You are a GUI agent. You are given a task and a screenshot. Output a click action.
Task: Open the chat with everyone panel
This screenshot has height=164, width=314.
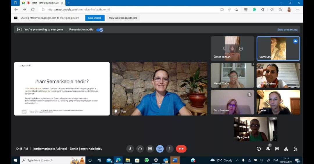[x=277, y=149]
